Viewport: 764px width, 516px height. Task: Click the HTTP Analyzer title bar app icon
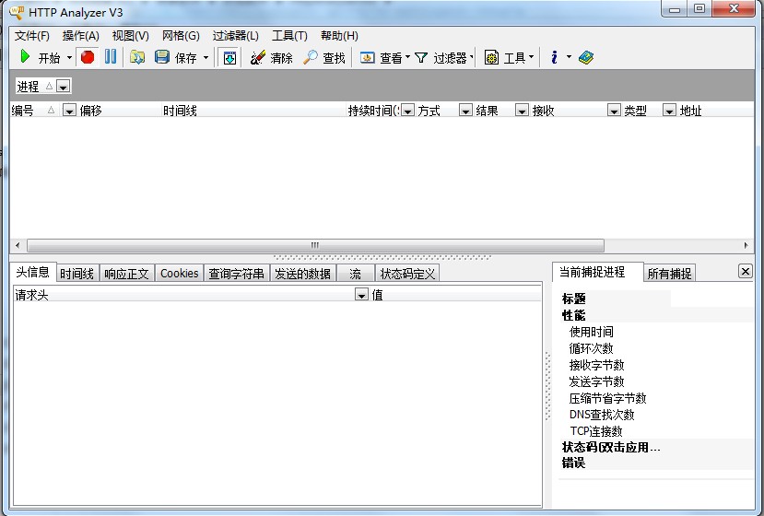point(18,12)
